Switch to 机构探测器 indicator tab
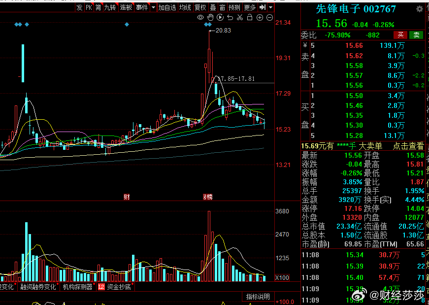The height and width of the screenshot is (305, 429). point(77,287)
